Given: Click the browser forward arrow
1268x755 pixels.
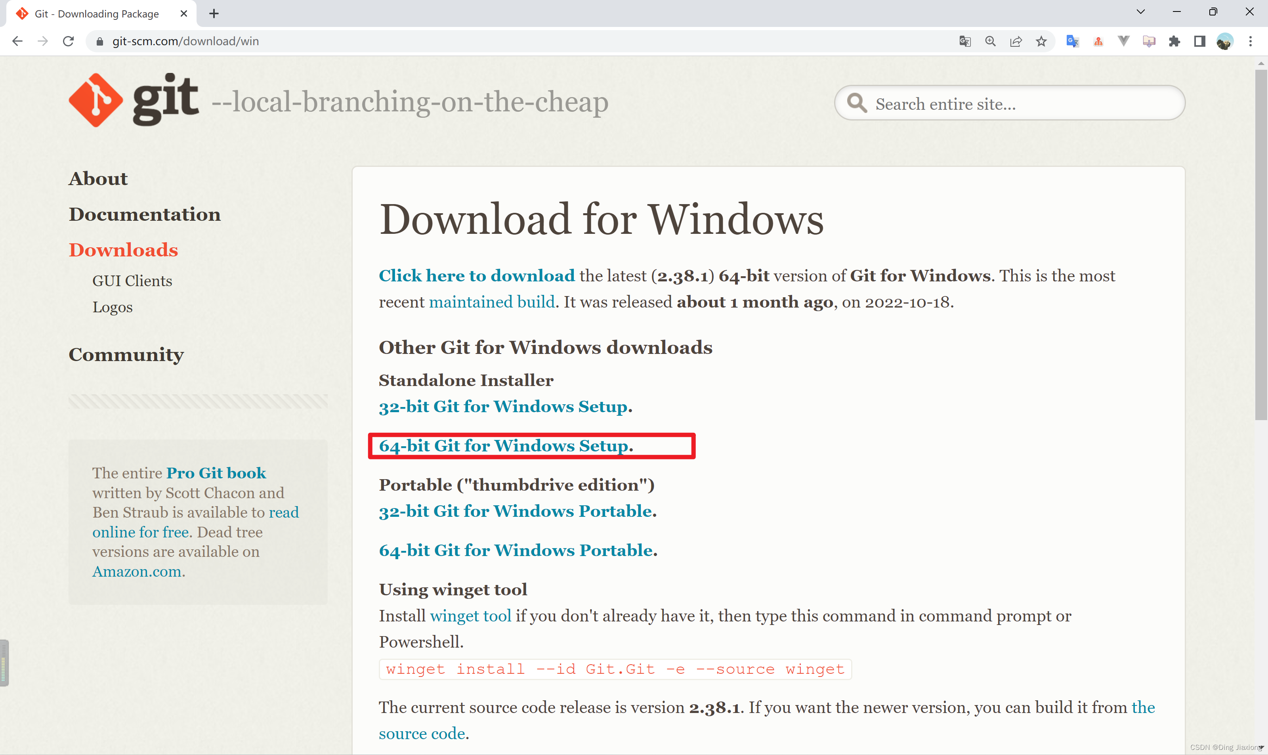Looking at the screenshot, I should click(x=43, y=41).
